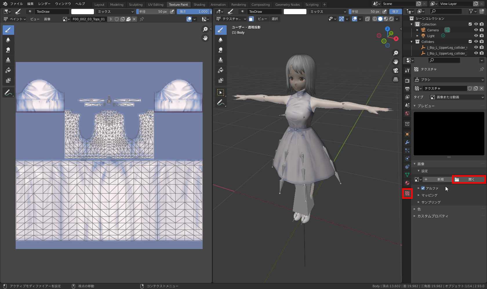Viewport: 487px width, 289px height.
Task: Click the F00_002_03_Tops_01 image name field
Action: coord(89,19)
